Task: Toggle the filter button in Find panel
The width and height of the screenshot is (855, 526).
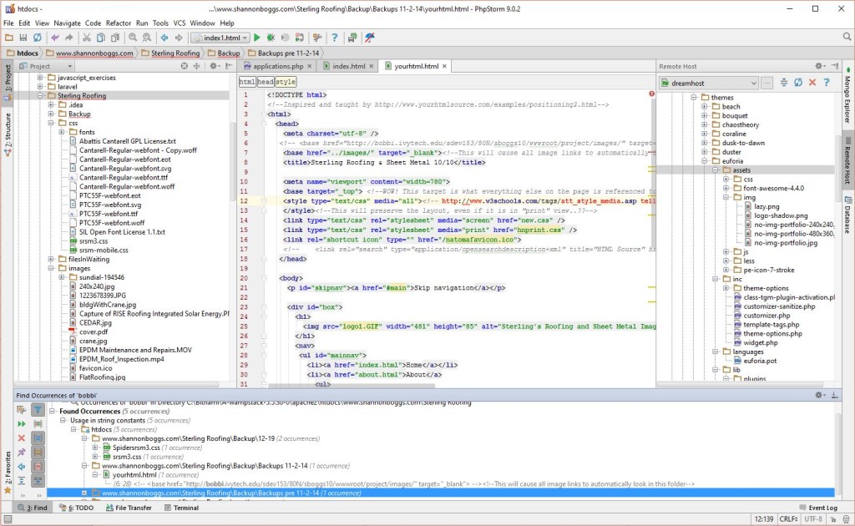Action: [x=38, y=410]
